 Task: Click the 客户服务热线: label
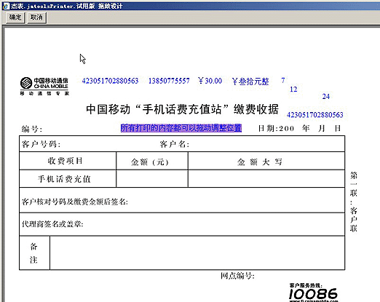pos(306,285)
